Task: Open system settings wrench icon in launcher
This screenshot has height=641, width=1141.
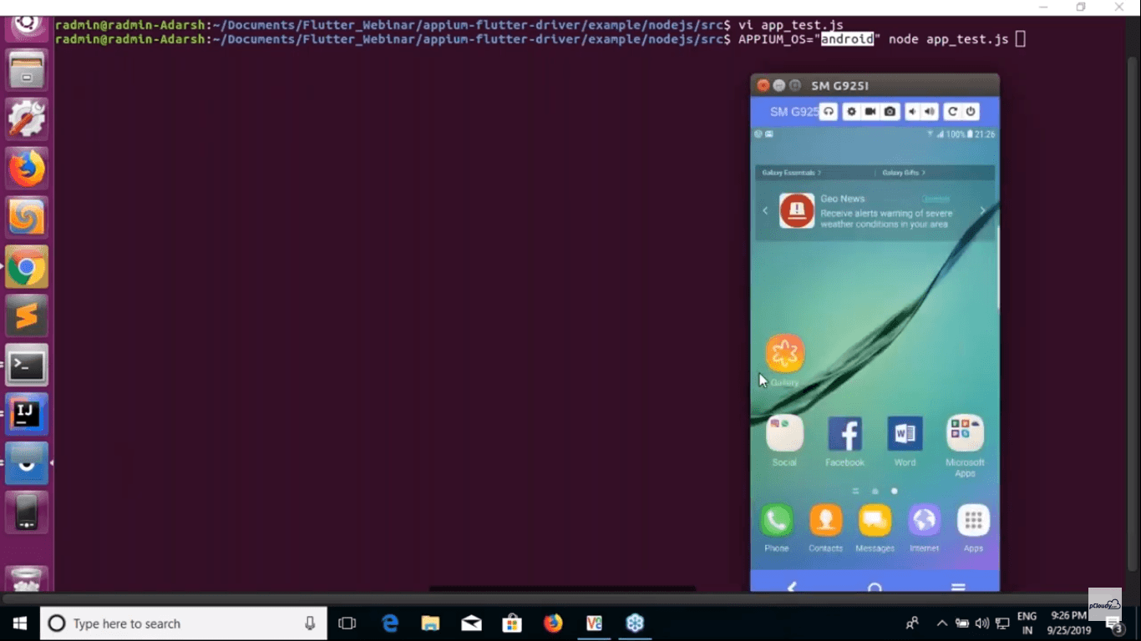Action: (x=27, y=119)
